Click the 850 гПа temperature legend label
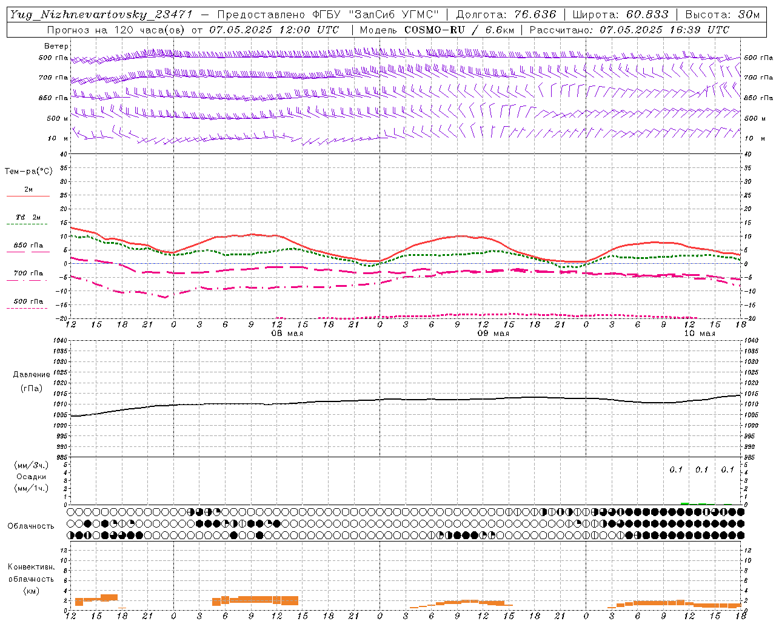Image resolution: width=776 pixels, height=621 pixels. [x=28, y=246]
